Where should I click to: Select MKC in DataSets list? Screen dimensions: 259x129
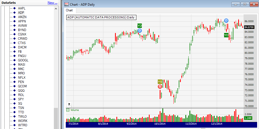click(21, 69)
